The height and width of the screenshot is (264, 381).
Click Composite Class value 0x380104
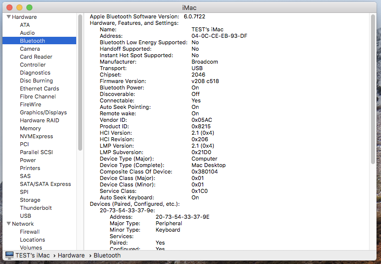click(205, 172)
